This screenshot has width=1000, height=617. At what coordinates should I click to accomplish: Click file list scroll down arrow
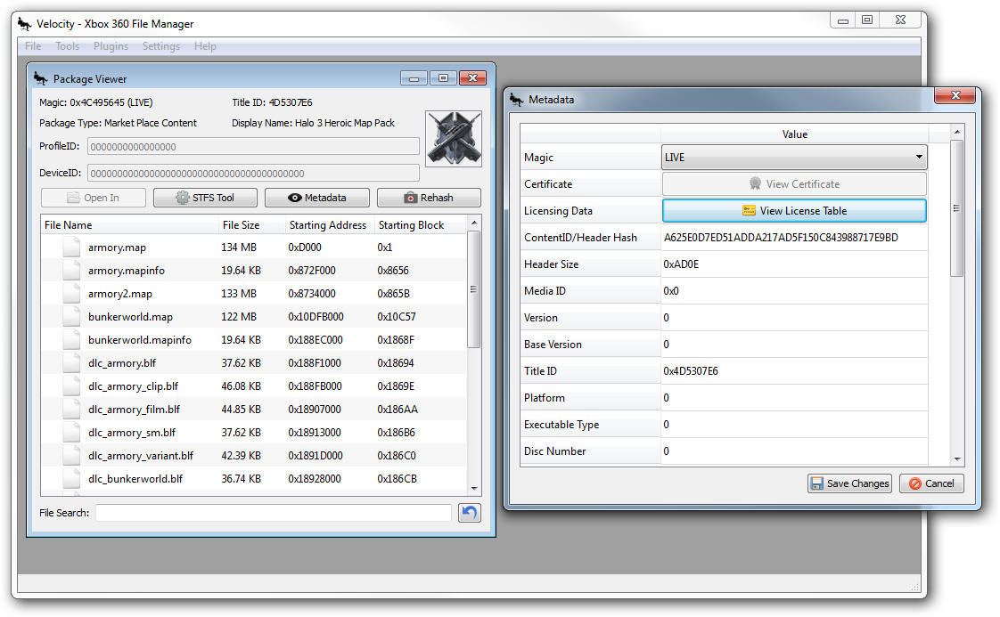(x=474, y=489)
